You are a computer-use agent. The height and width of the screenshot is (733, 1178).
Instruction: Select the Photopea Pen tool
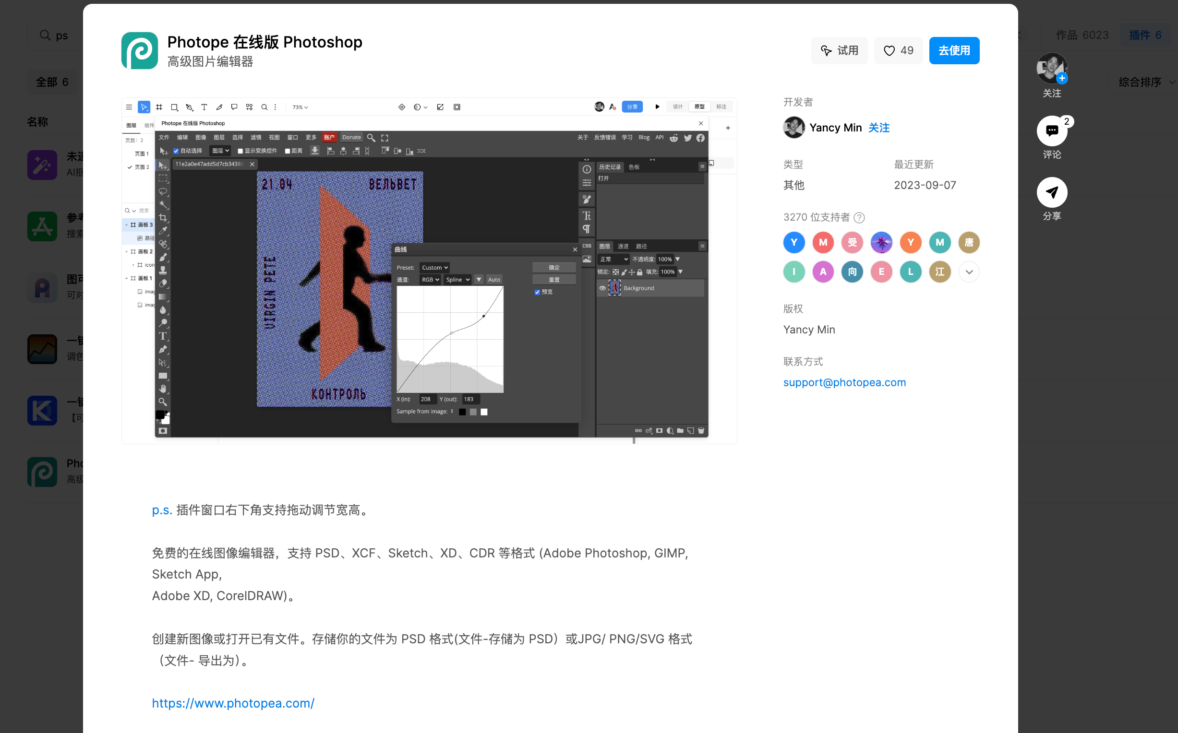[163, 349]
